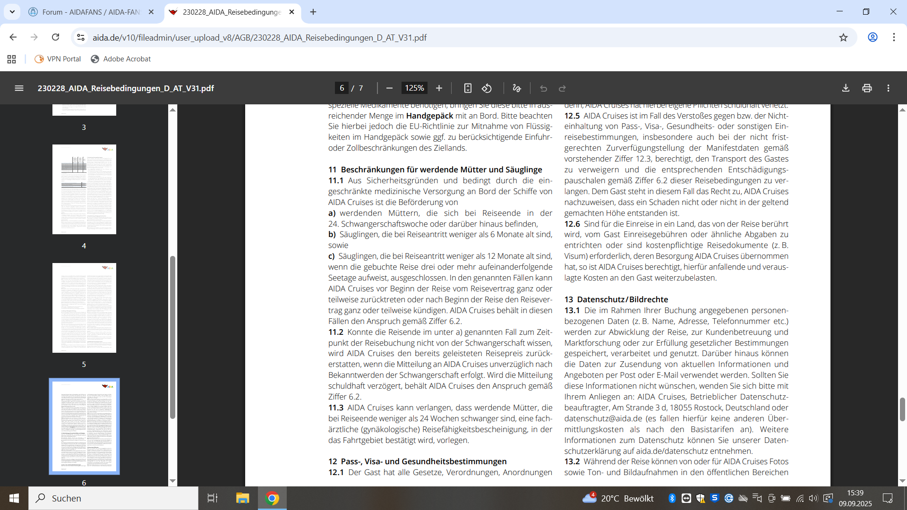Select page 4 thumbnail
Screen dimensions: 907x510
point(84,189)
